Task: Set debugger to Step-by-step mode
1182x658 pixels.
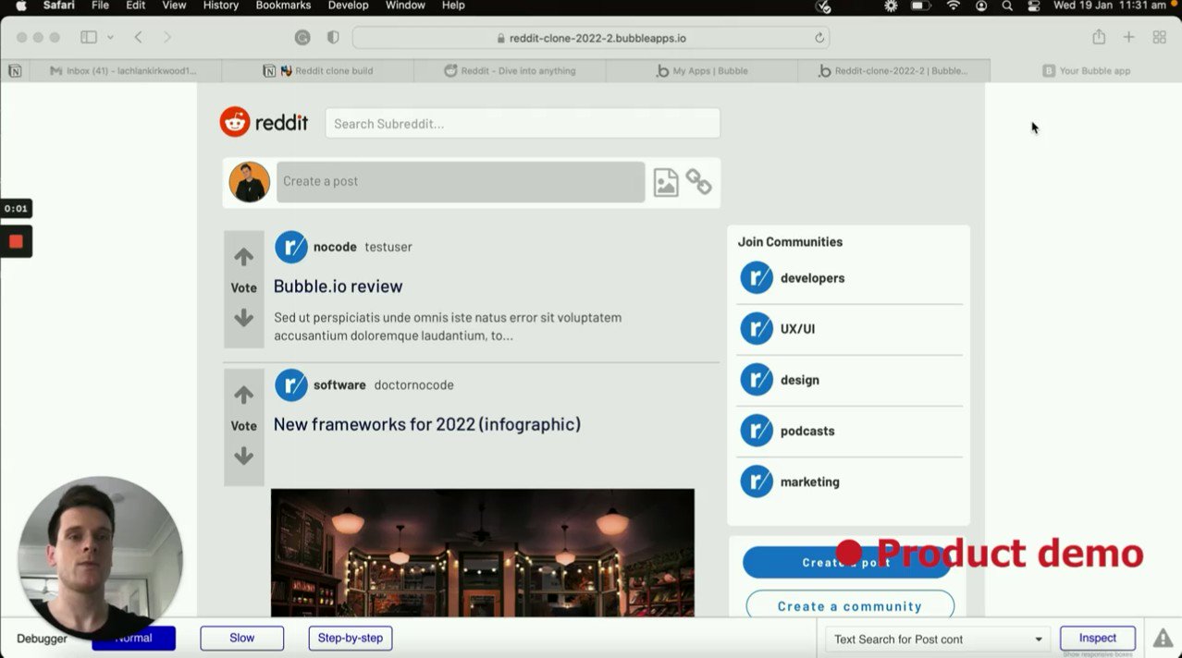Action: coord(351,638)
